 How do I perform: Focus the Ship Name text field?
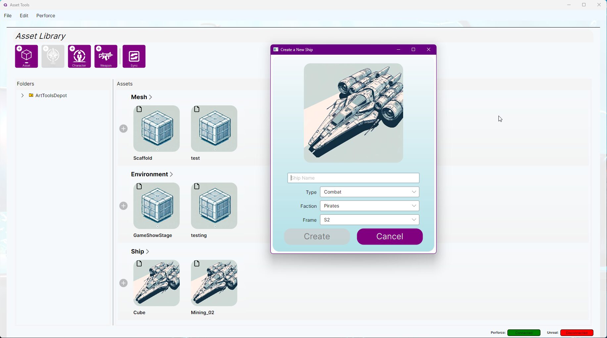pos(353,178)
